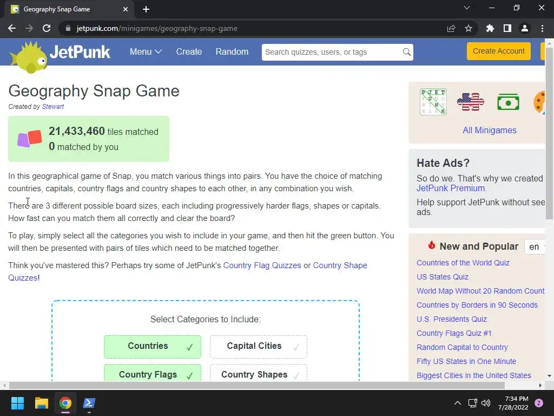Viewport: 554px width, 416px height.
Task: Go forward with the browser forward arrow
Action: click(29, 28)
